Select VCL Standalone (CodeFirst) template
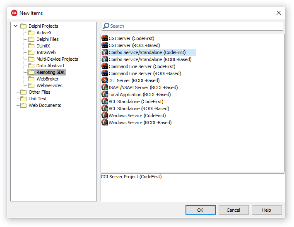The image size is (294, 227). [136, 102]
